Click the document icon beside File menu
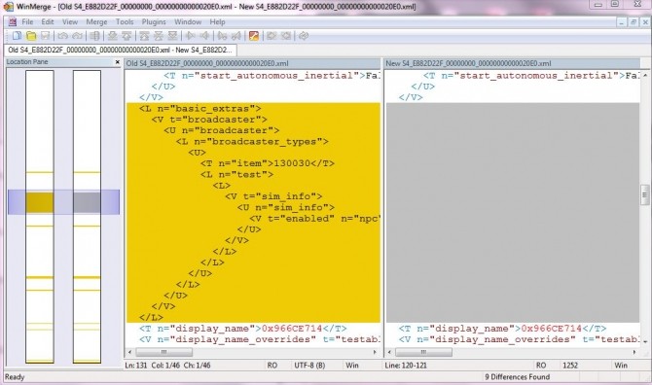Image resolution: width=652 pixels, height=385 pixels. pyautogui.click(x=13, y=21)
